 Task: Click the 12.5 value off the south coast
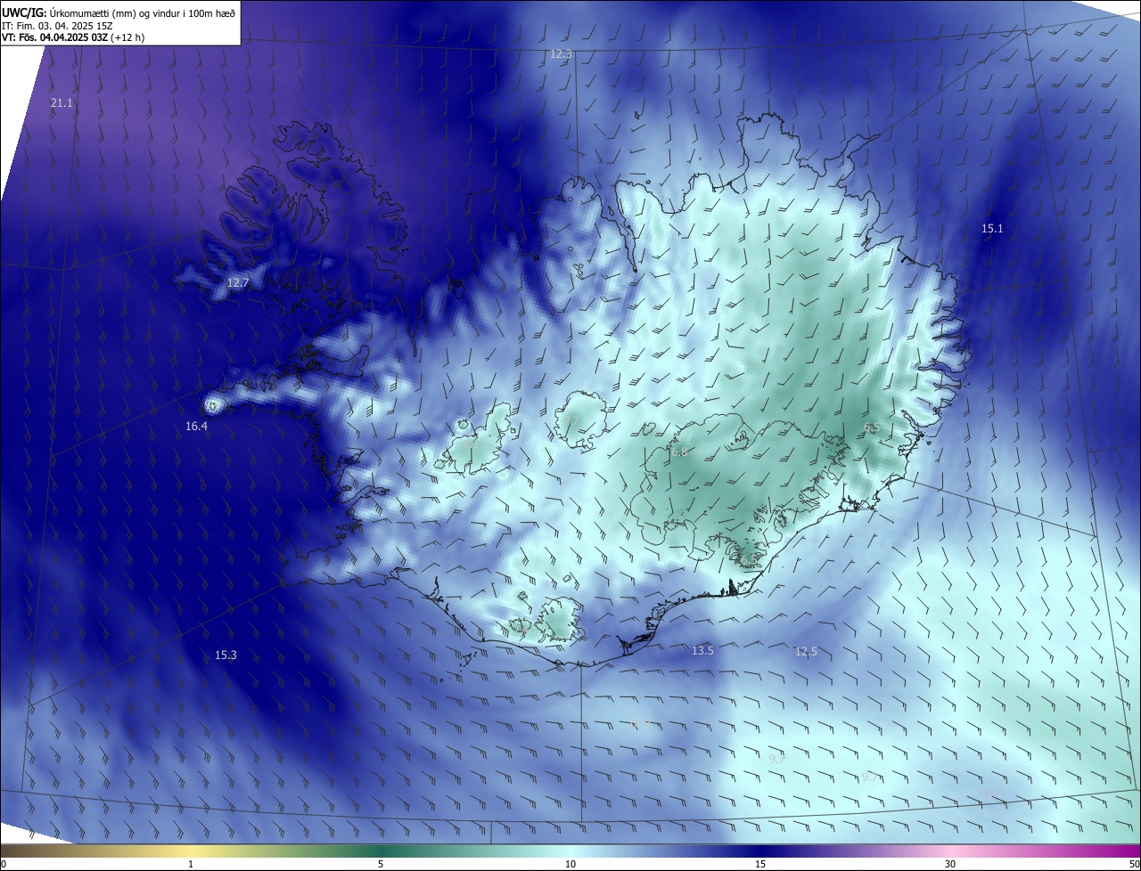[x=806, y=651]
